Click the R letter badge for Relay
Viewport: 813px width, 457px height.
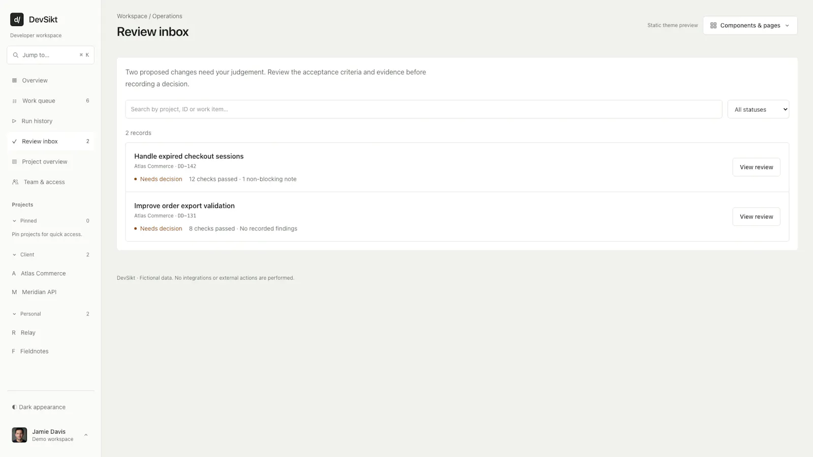tap(14, 333)
